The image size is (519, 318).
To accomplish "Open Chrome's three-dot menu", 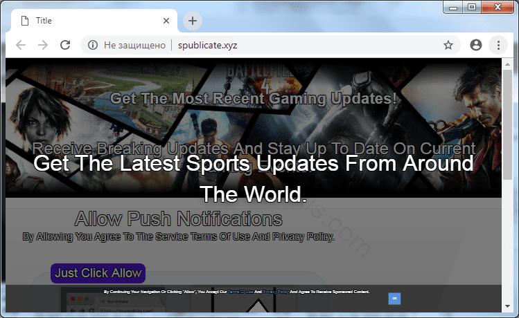I will coord(498,45).
